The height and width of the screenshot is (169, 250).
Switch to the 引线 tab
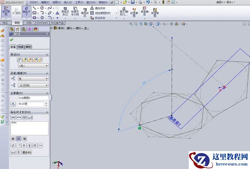(20, 47)
